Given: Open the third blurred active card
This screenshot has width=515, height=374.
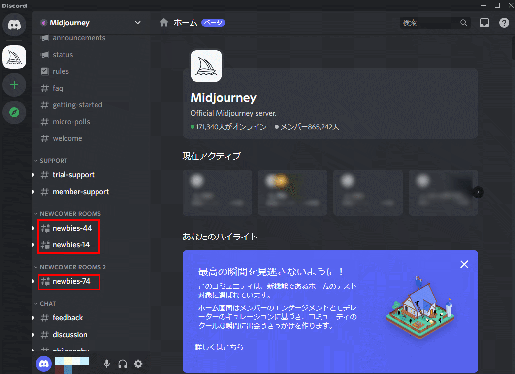Looking at the screenshot, I should point(368,193).
